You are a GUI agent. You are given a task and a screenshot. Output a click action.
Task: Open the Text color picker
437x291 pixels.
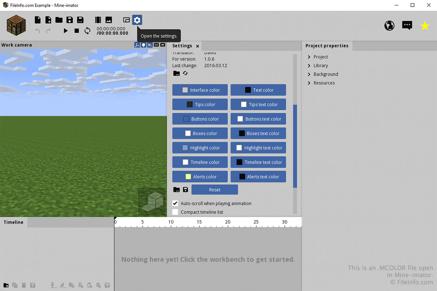coord(258,90)
